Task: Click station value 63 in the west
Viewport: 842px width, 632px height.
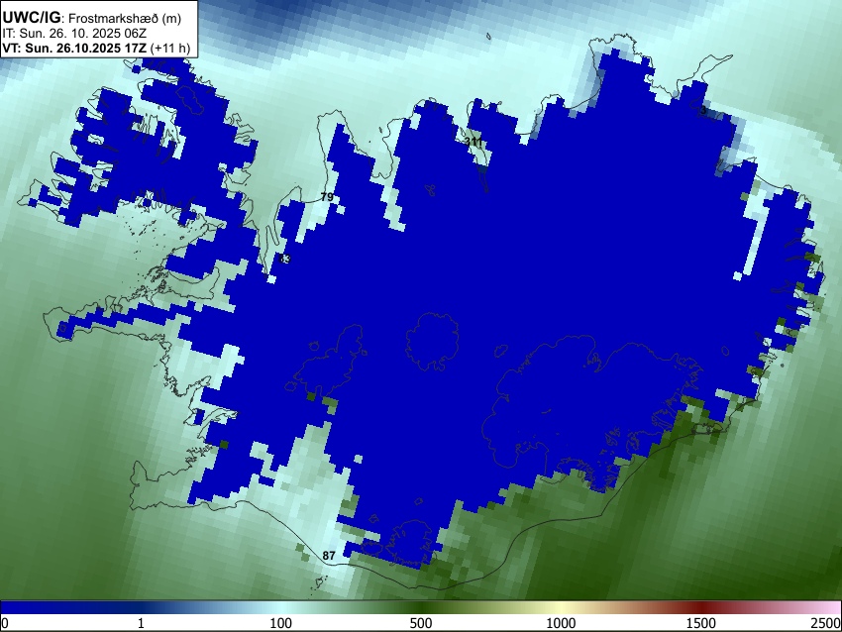Action: [284, 259]
